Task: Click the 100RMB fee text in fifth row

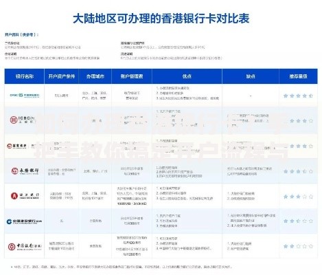Action: point(132,203)
